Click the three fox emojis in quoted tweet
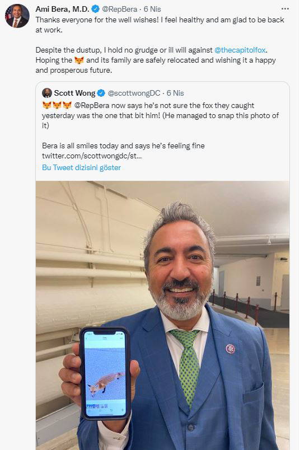The height and width of the screenshot is (450, 300). click(57, 105)
